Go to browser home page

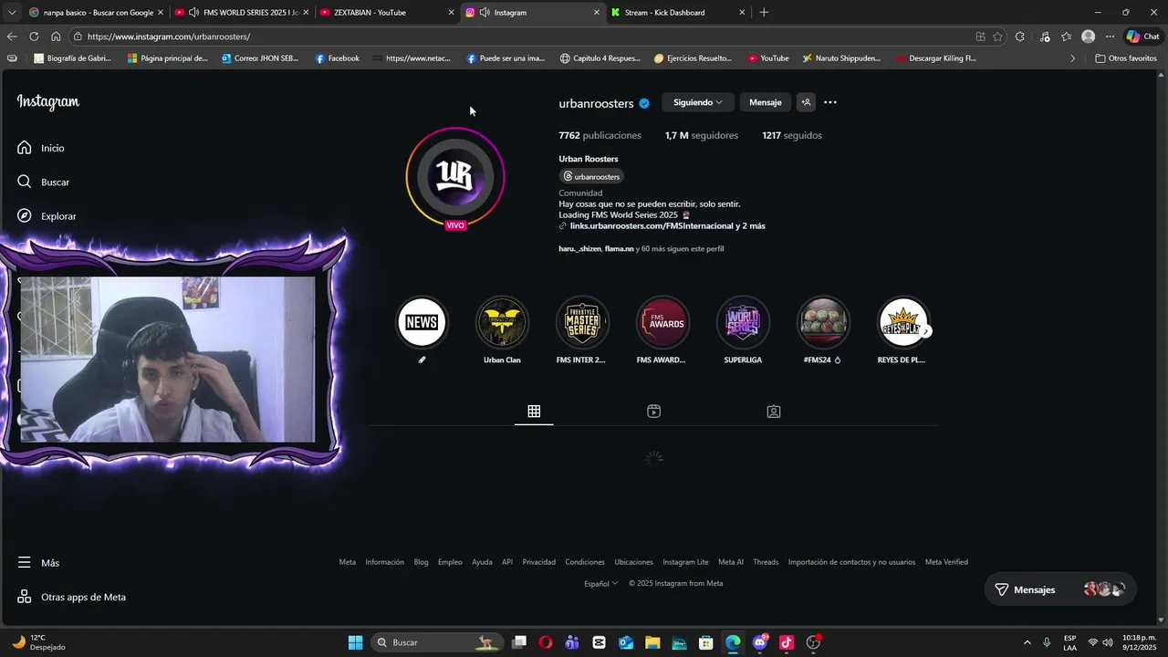point(56,36)
